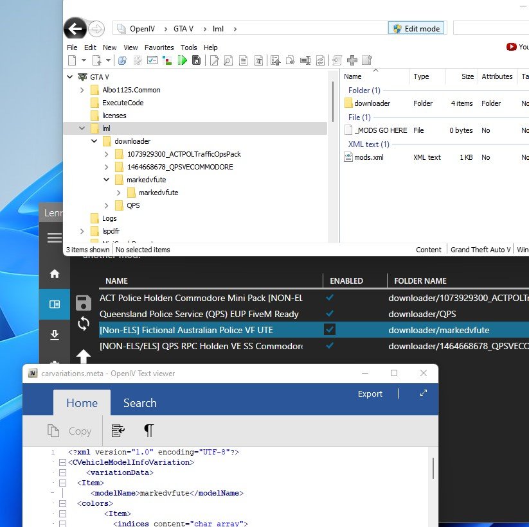Go to the home icon in sidebar

coord(55,274)
